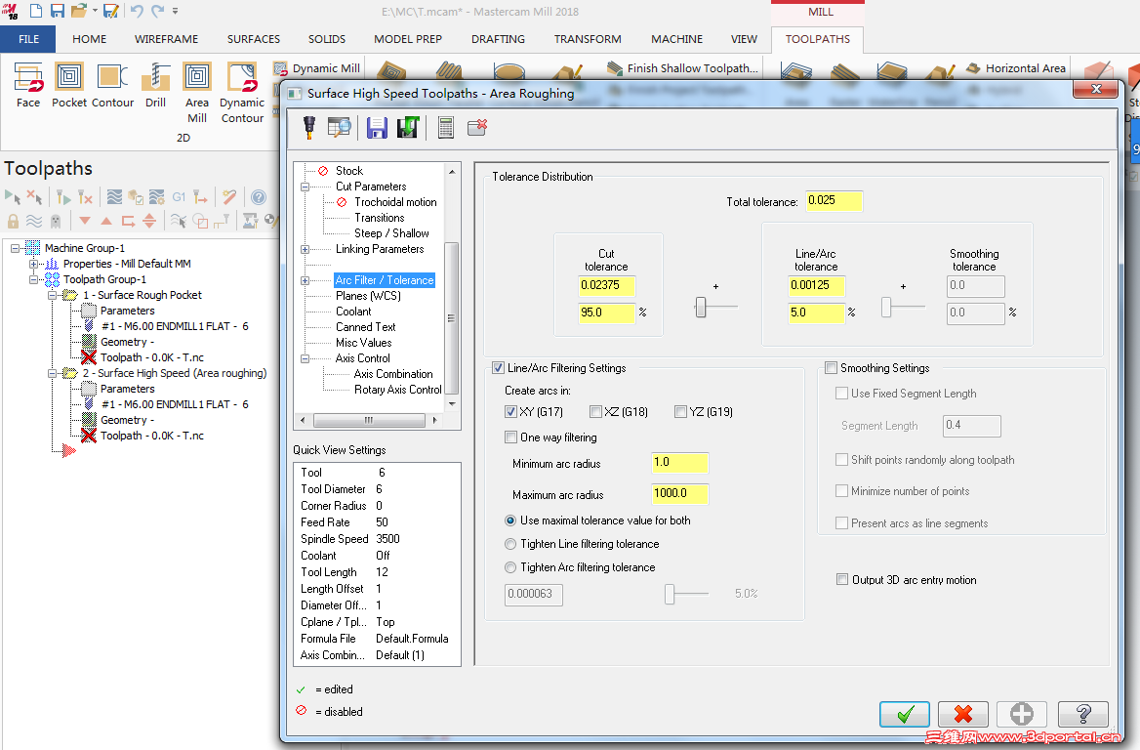Enable One way filtering checkbox

[511, 437]
